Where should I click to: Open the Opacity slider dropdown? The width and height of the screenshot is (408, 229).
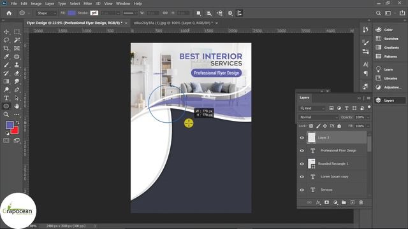click(368, 117)
